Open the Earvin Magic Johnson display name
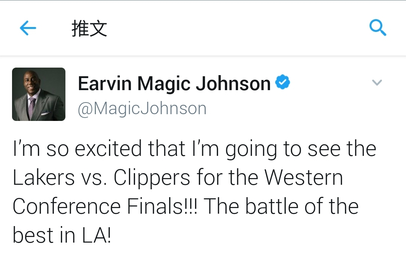This screenshot has height=258, width=406. [174, 84]
